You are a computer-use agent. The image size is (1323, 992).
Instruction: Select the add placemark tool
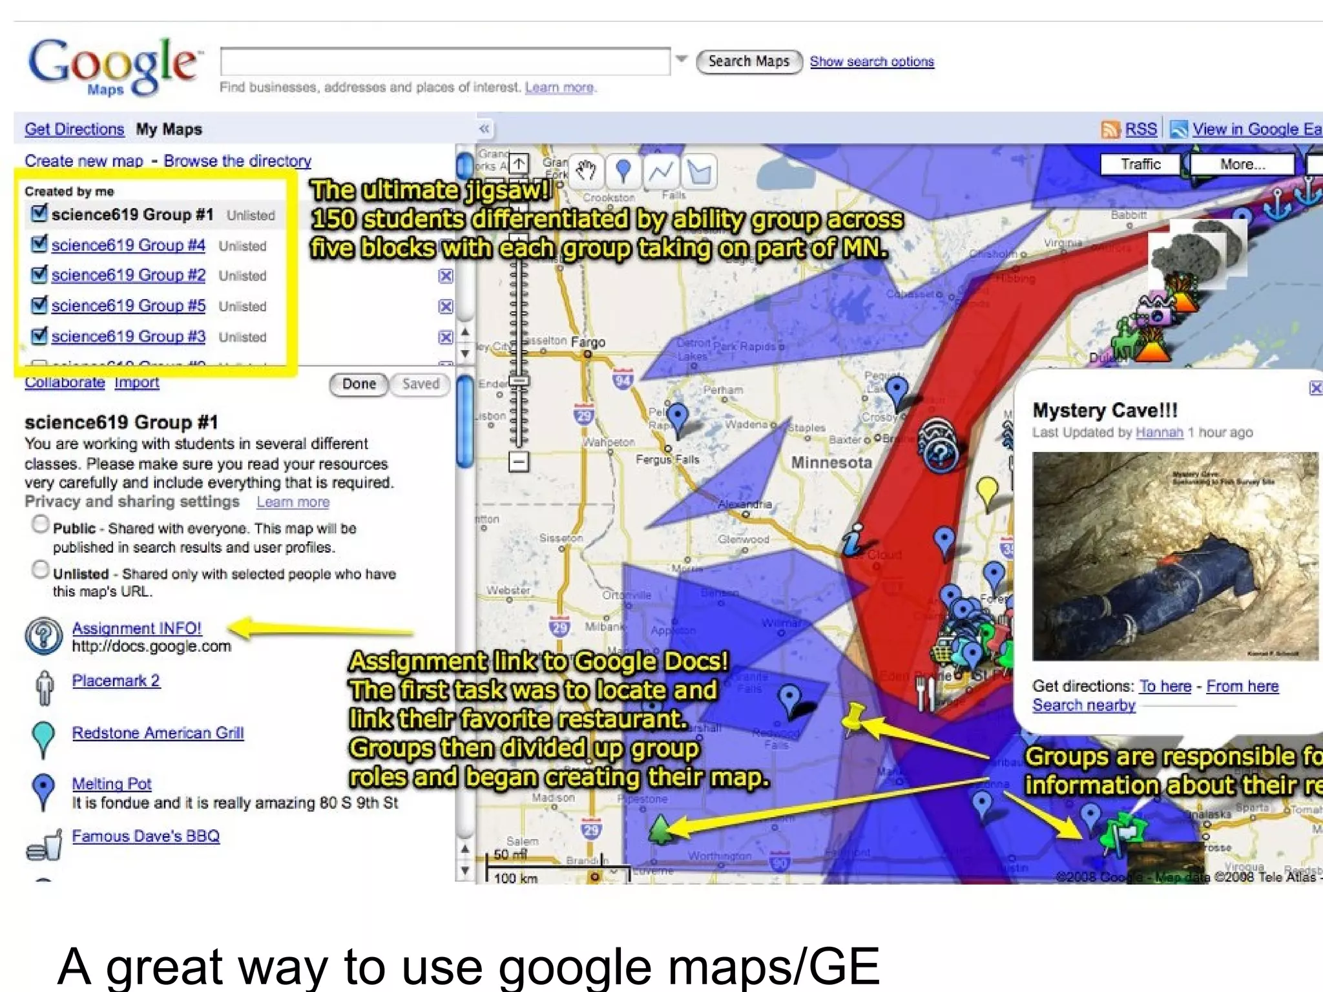click(623, 171)
